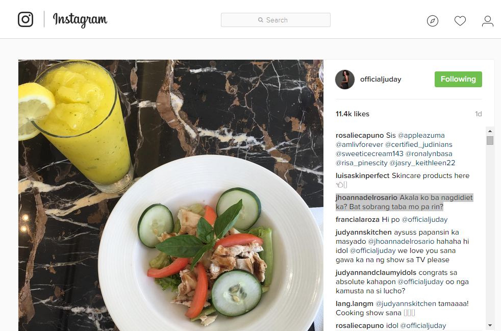The height and width of the screenshot is (331, 501).
Task: Click the officialjuday profile avatar
Action: click(345, 79)
